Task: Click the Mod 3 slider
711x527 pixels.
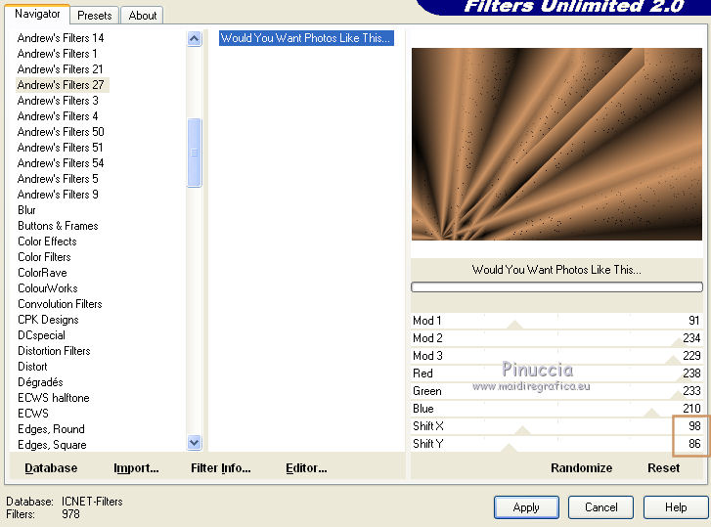Action: click(556, 356)
